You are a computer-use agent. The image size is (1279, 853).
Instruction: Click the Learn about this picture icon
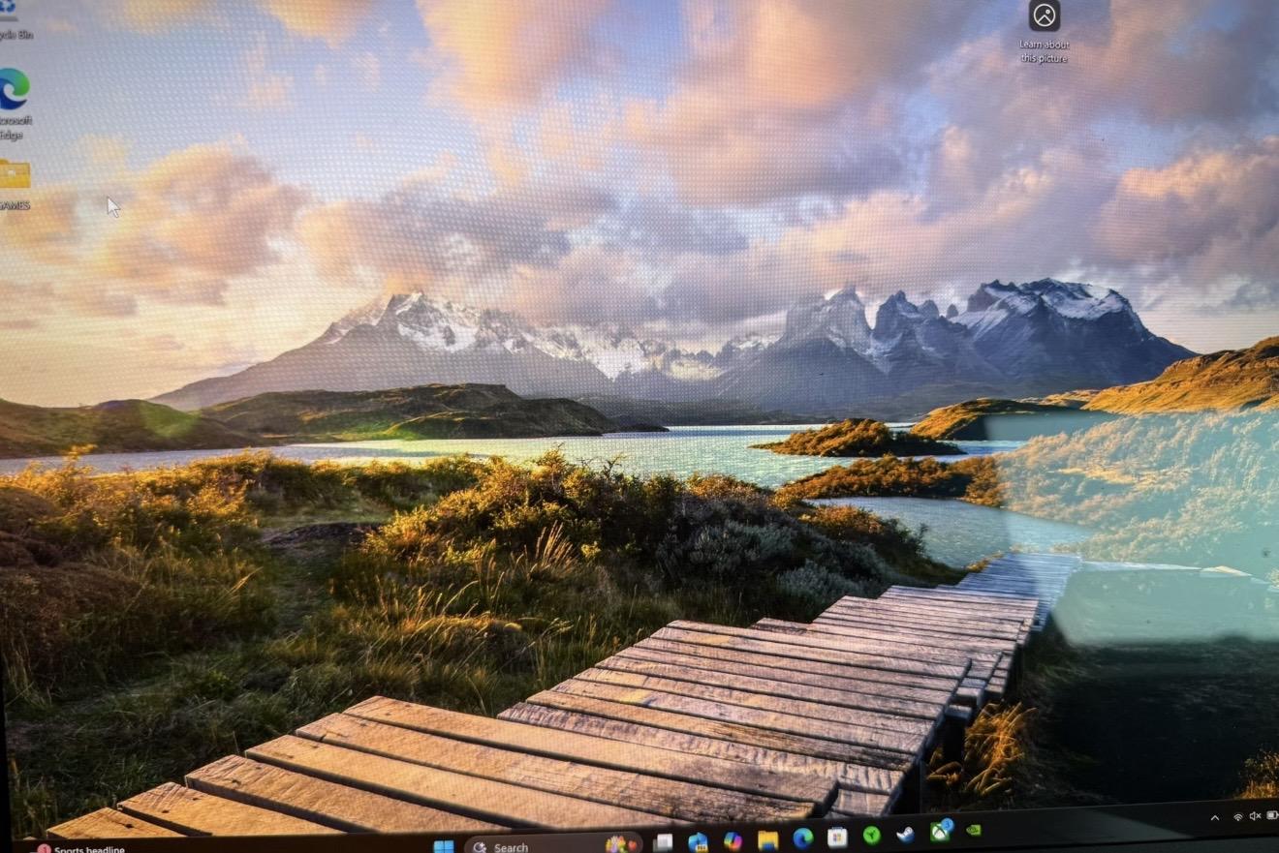1044,32
